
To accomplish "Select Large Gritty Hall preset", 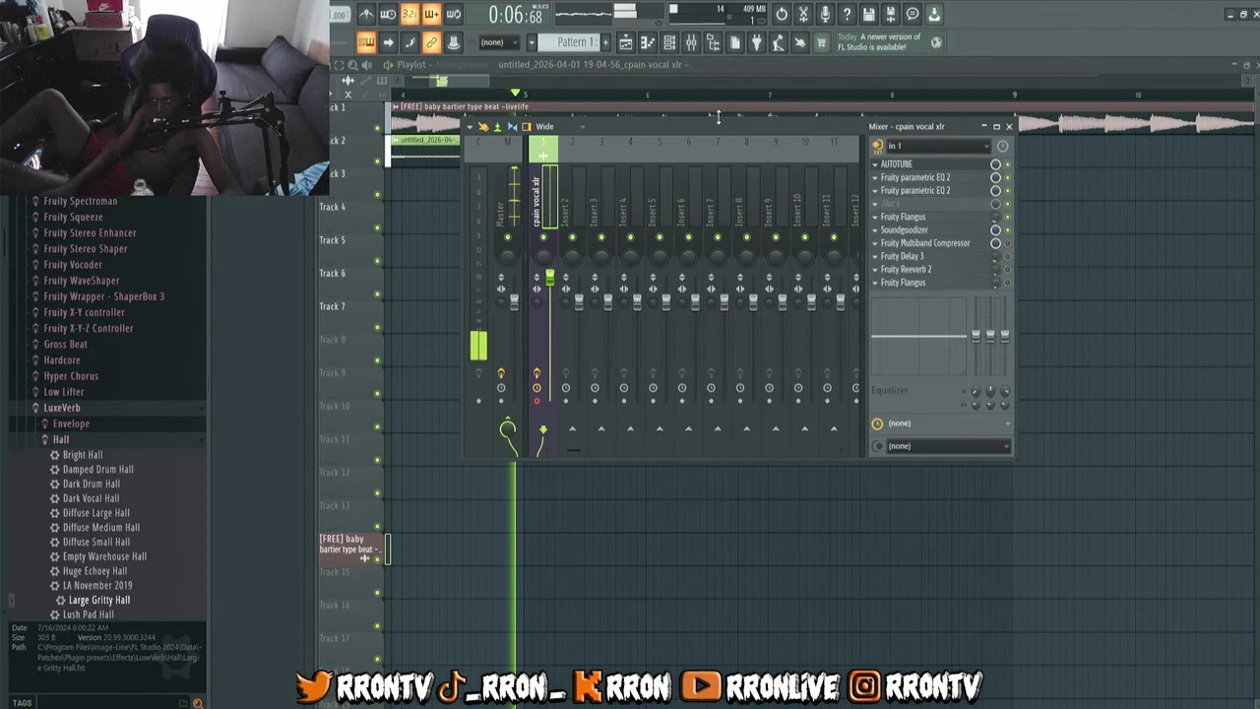I will point(99,600).
